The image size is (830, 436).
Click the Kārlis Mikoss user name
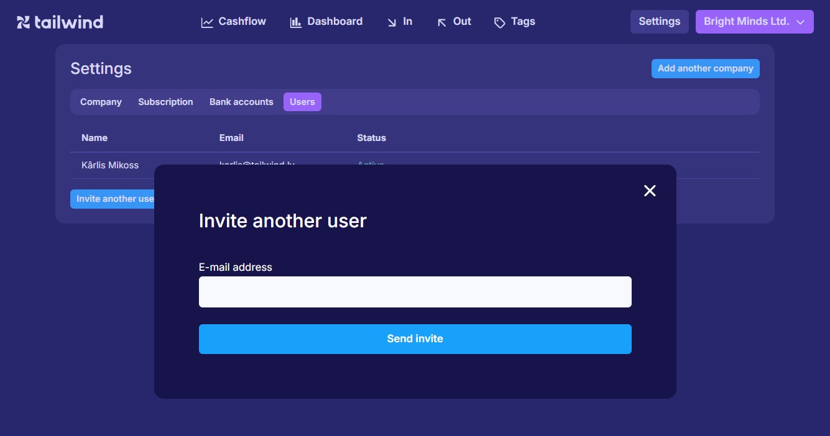click(x=110, y=165)
